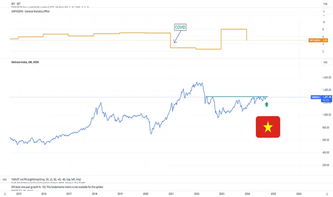Click the timezone Z icon at bottom-left

pyautogui.click(x=5, y=194)
